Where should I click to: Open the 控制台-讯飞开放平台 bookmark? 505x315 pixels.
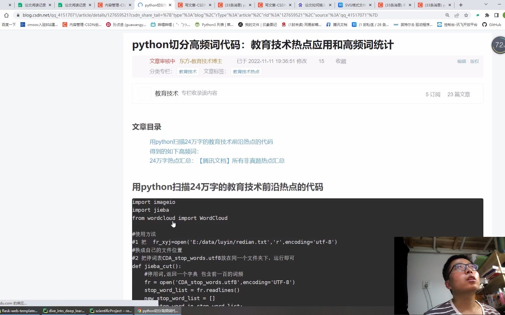coord(457,24)
